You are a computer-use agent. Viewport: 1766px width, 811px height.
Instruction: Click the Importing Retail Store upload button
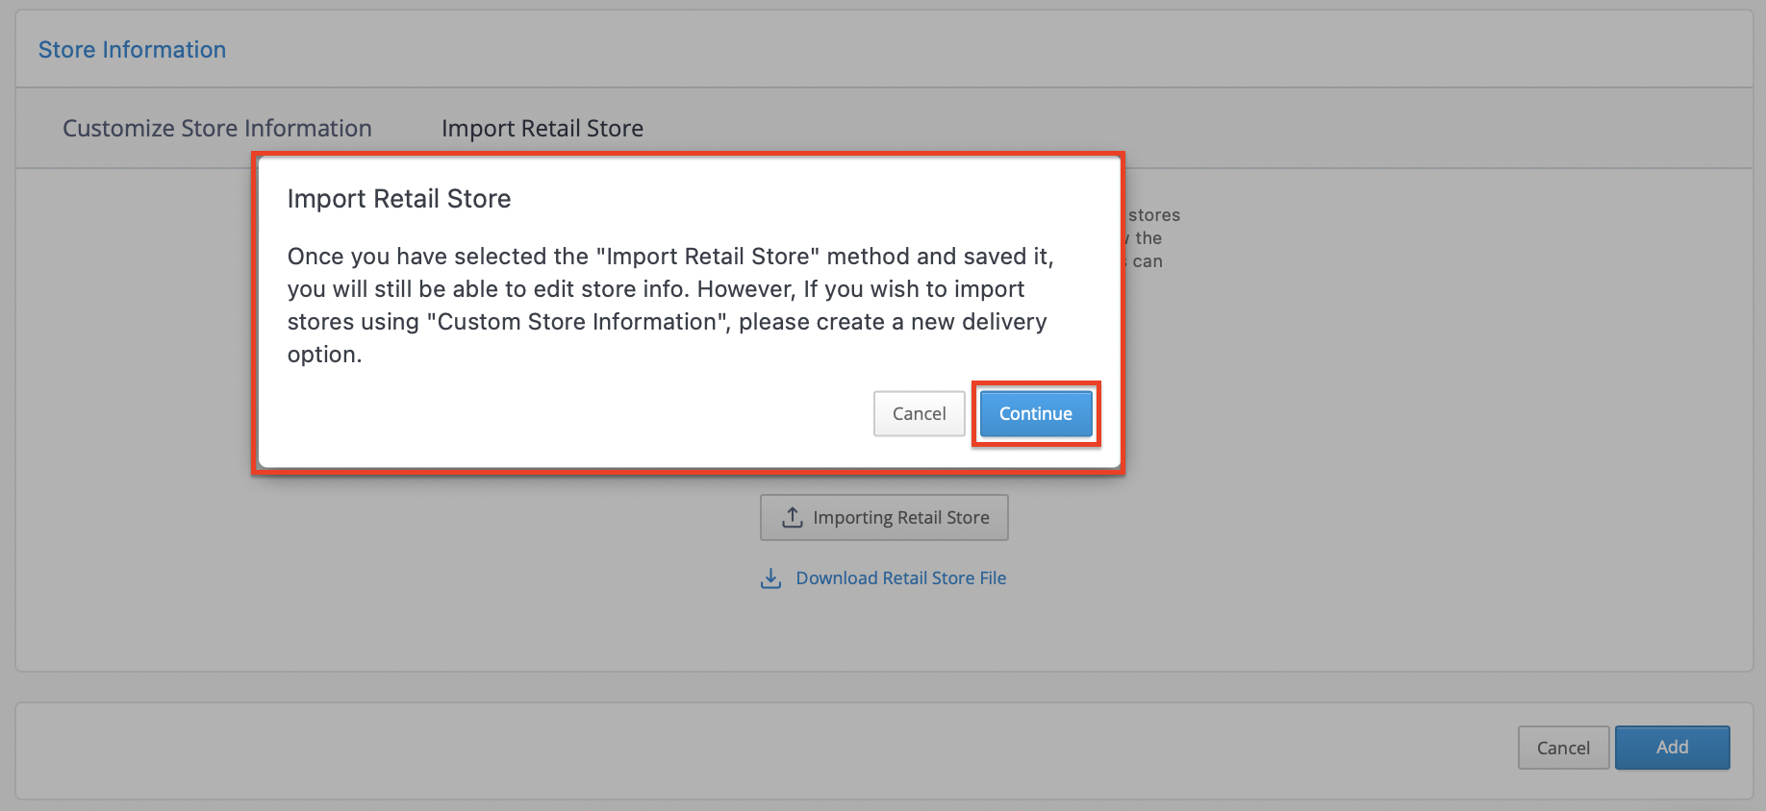pyautogui.click(x=884, y=517)
